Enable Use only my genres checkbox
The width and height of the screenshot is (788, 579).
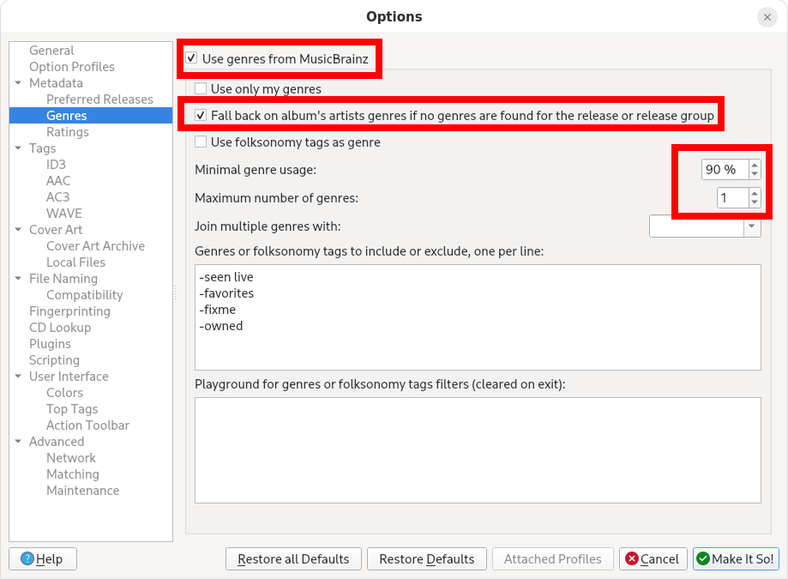(x=201, y=88)
